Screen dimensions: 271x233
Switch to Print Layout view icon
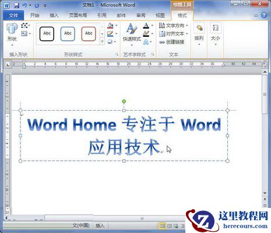tap(162, 226)
